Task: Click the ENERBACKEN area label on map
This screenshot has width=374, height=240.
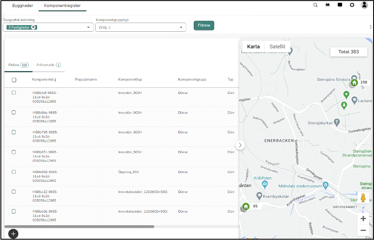Action: click(x=279, y=141)
